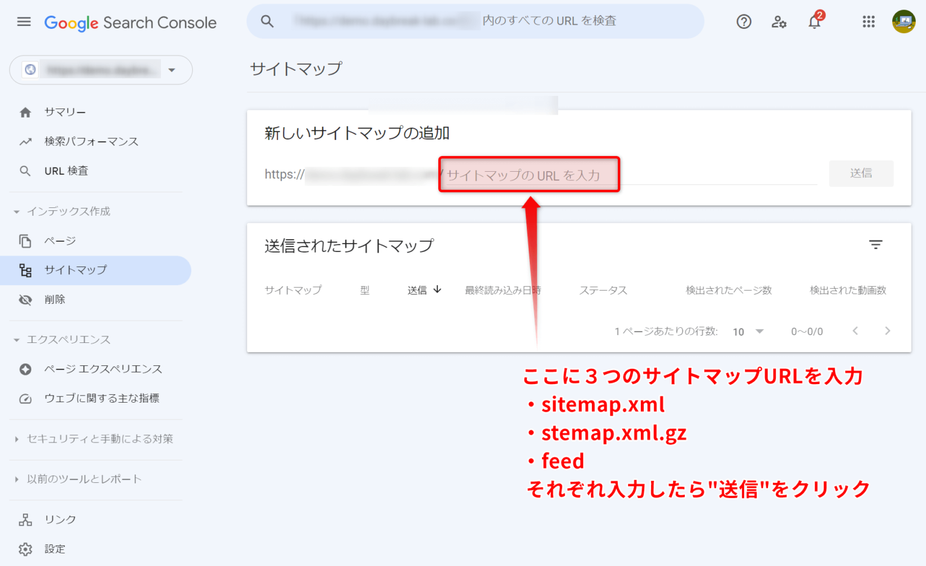Open the 削除 removals section

(54, 299)
